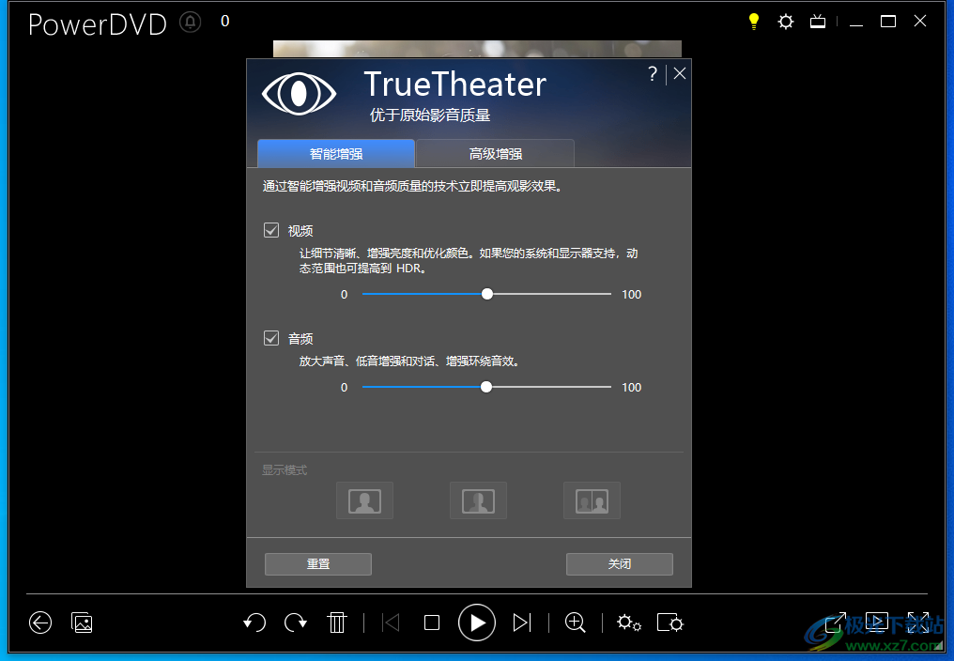
Task: Select the 智能增强 tab
Action: tap(336, 153)
